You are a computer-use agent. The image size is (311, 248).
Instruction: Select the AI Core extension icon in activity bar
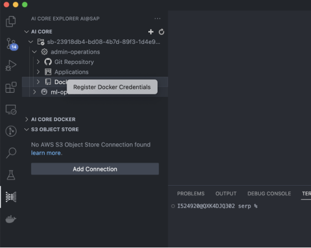click(x=11, y=197)
